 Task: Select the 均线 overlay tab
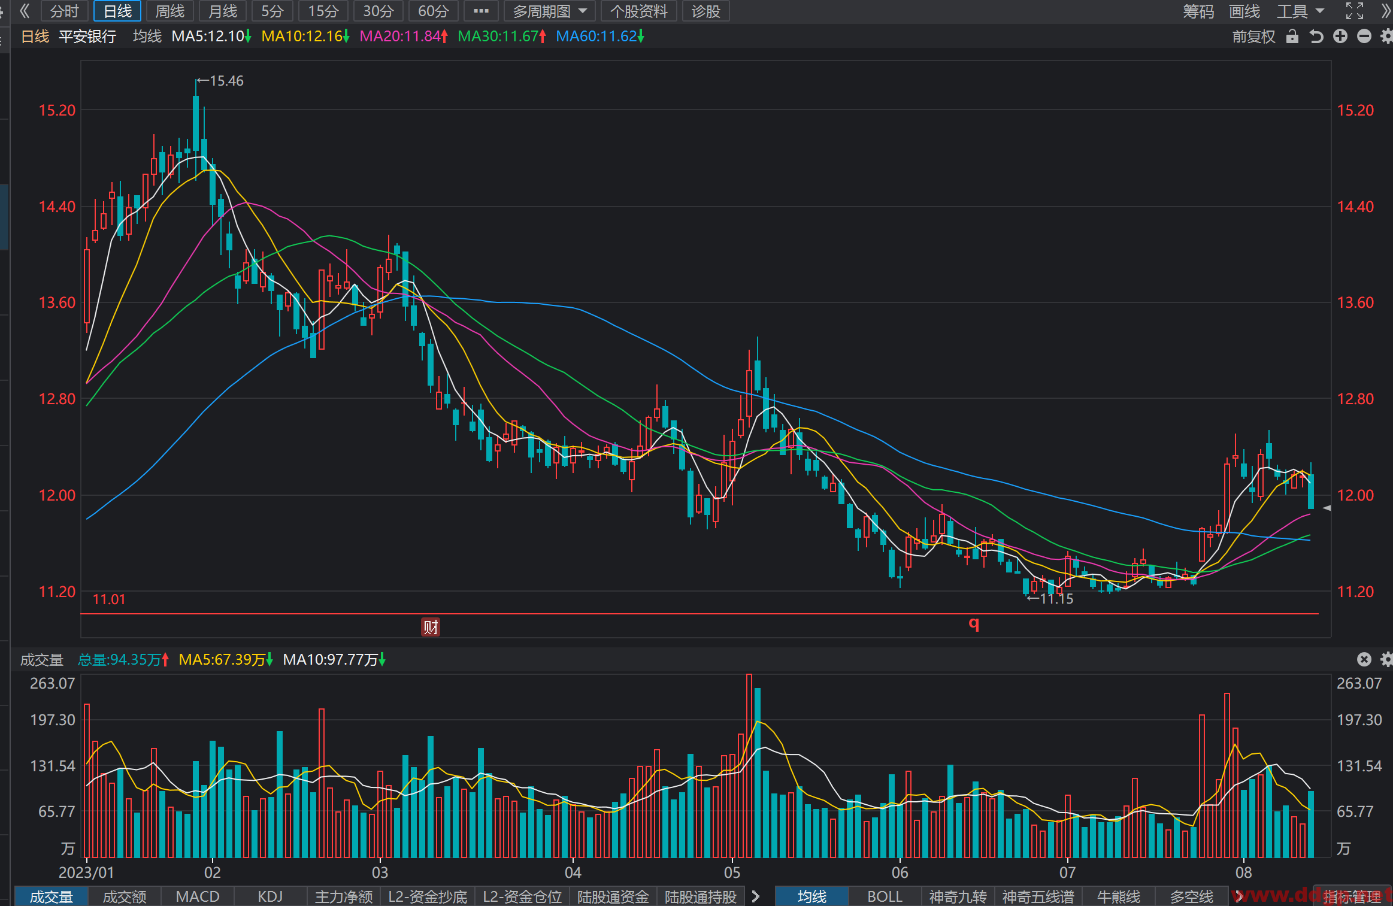(812, 896)
